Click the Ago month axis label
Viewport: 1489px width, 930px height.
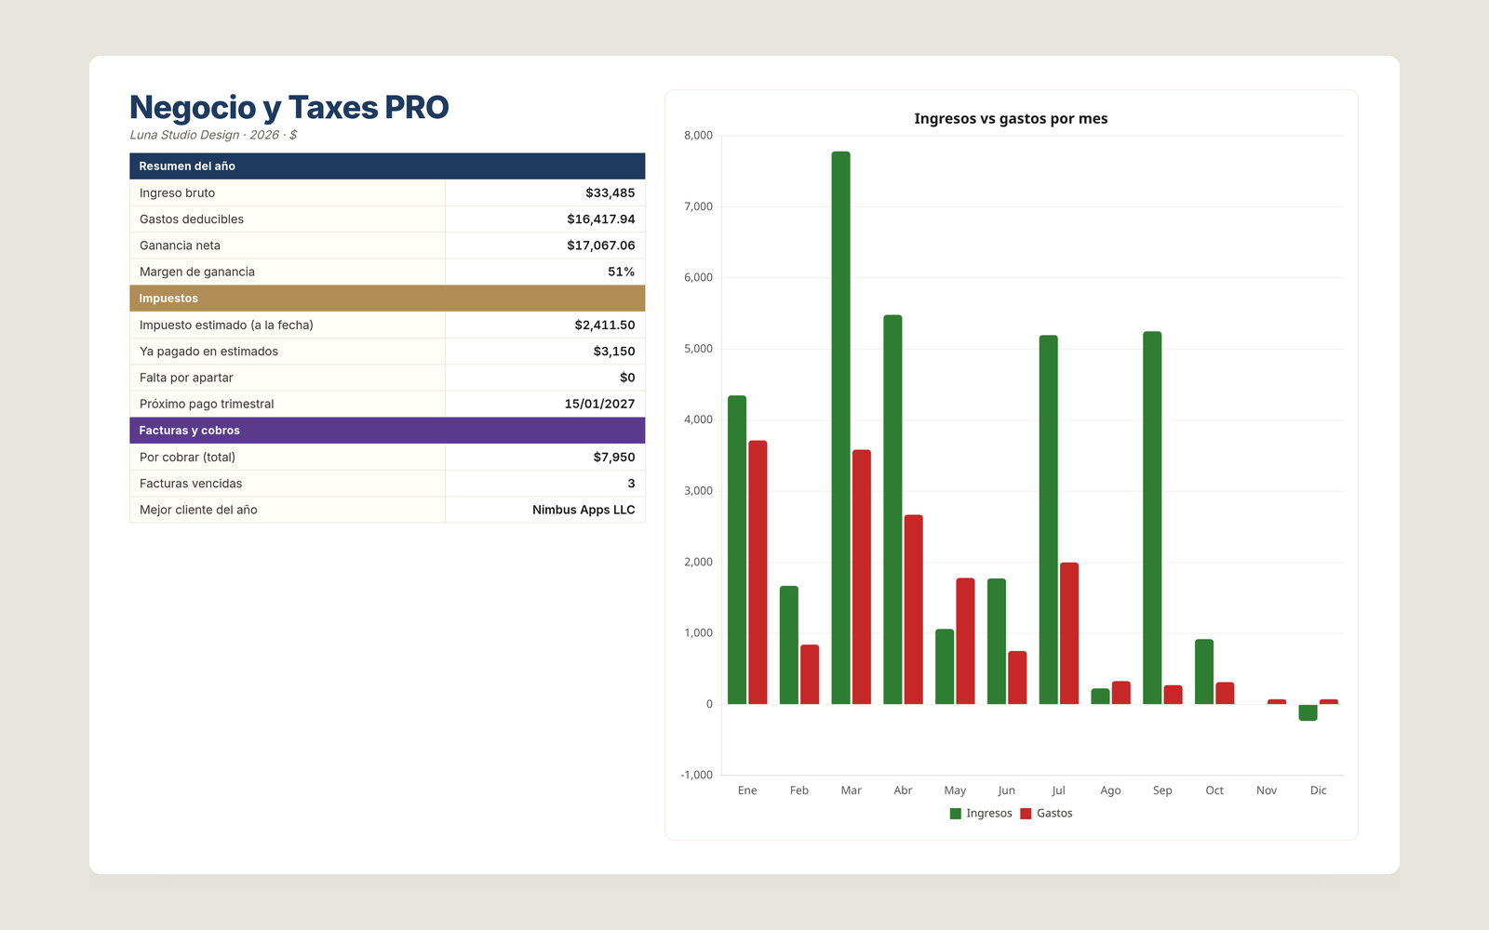click(1110, 790)
